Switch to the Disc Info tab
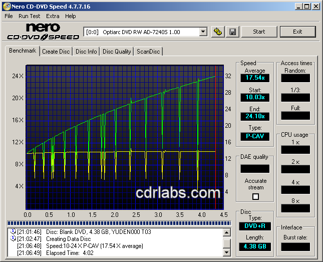Image resolution: width=323 pixels, height=262 pixels. coord(86,51)
